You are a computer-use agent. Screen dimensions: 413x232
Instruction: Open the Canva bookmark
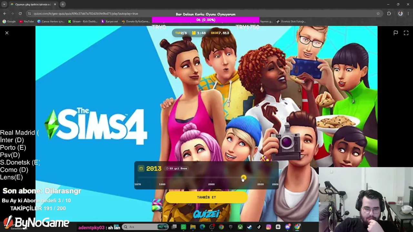pos(51,22)
